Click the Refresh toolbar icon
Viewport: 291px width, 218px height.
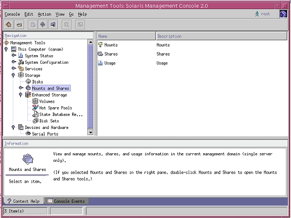pyautogui.click(x=43, y=25)
